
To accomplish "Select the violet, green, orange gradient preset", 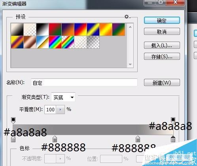I will [119, 29].
